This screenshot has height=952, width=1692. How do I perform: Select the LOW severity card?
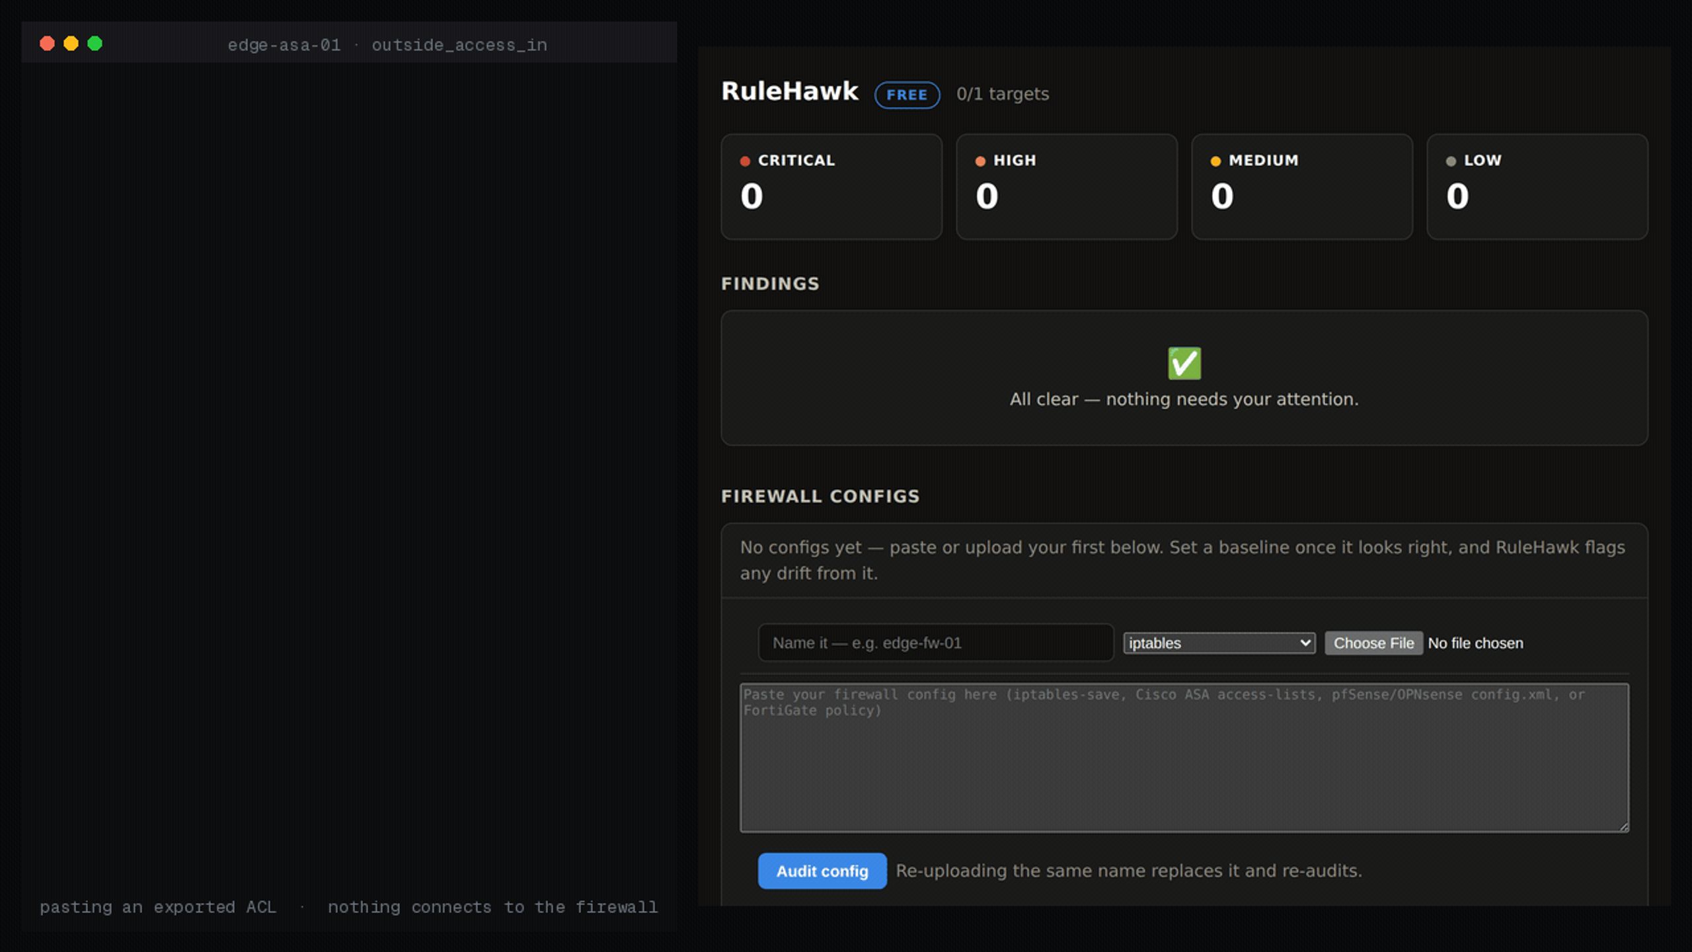tap(1537, 186)
